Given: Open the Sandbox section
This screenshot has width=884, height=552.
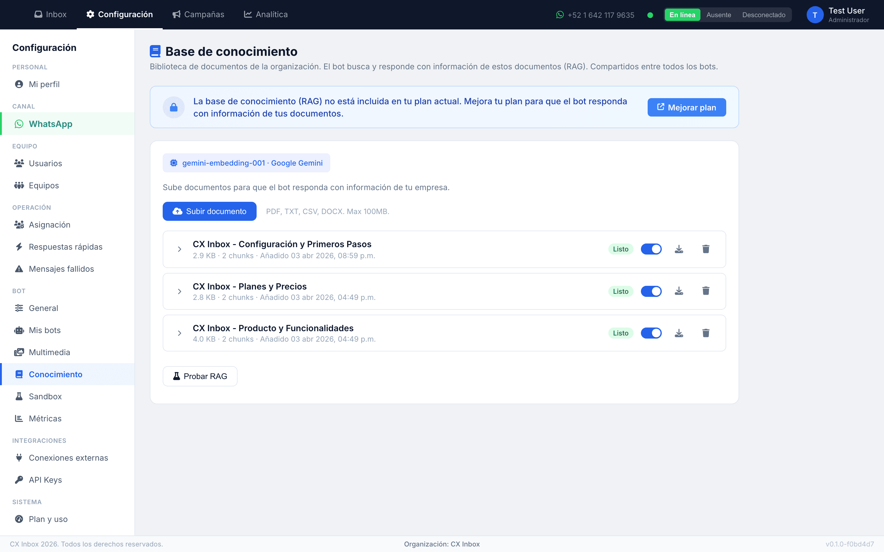Looking at the screenshot, I should click(67, 397).
